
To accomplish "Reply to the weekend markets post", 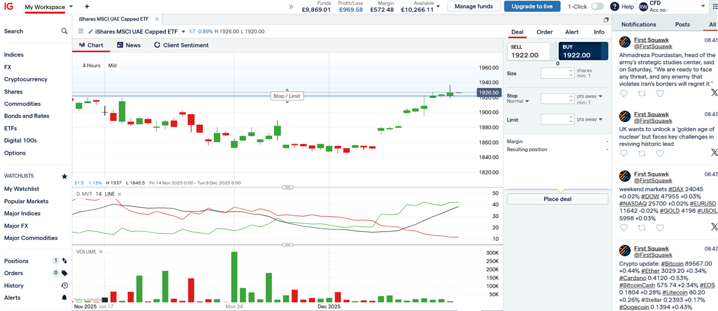I will [x=624, y=228].
